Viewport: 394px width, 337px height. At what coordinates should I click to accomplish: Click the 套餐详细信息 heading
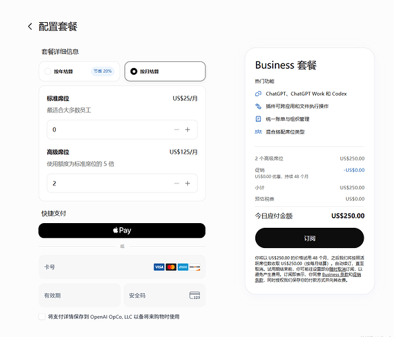(x=60, y=52)
